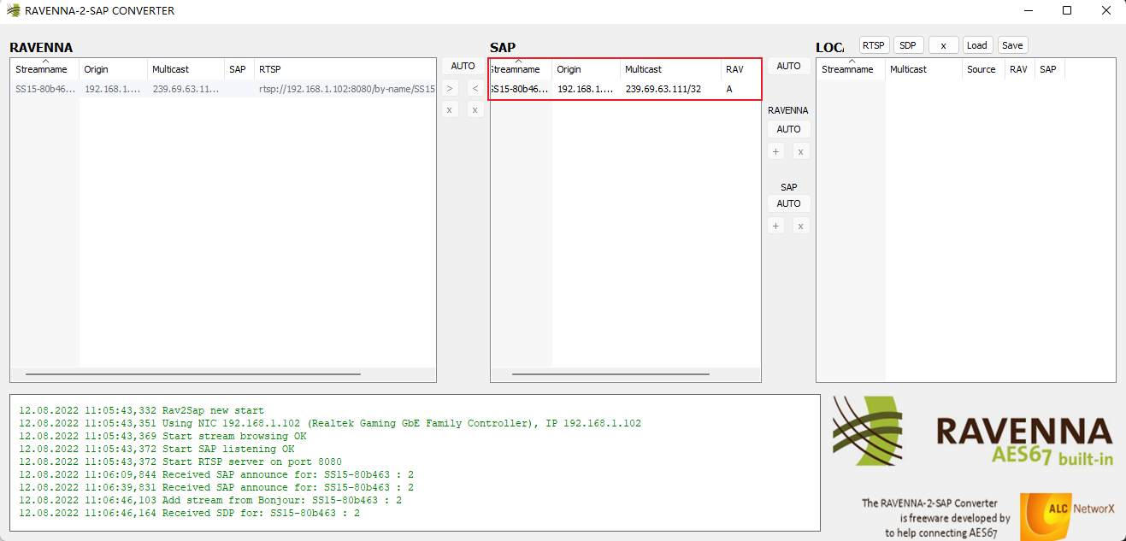Select the SS15-80b46… stream in SAP list
Screen dimensions: 1126x541
(521, 89)
